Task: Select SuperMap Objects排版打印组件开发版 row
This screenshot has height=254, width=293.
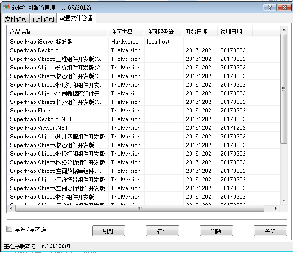Action: click(x=143, y=153)
